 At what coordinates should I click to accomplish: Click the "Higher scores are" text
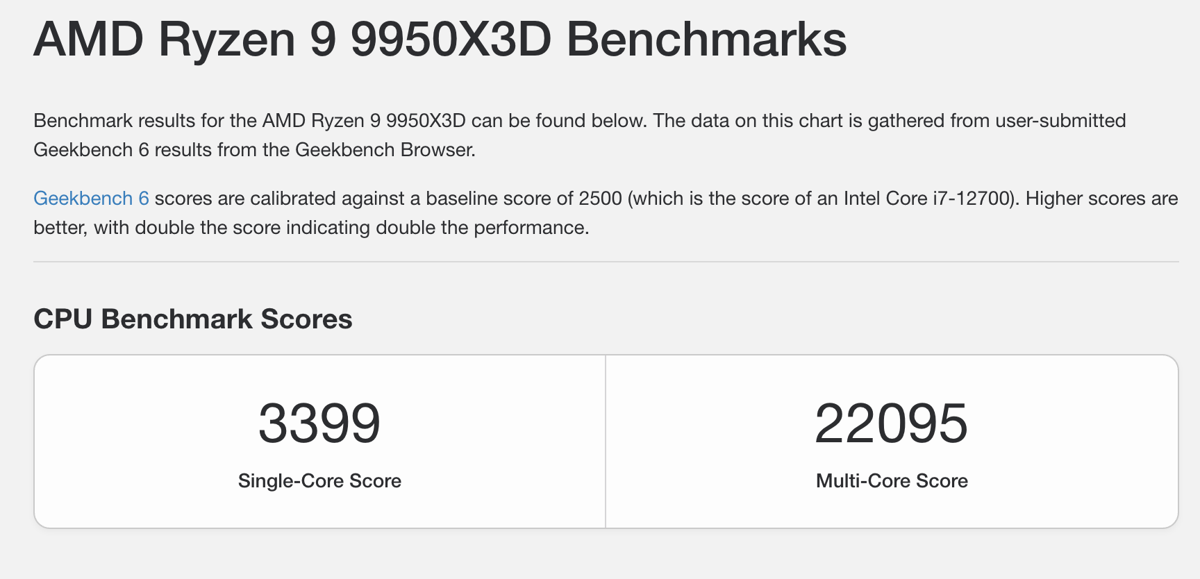pyautogui.click(x=1101, y=199)
